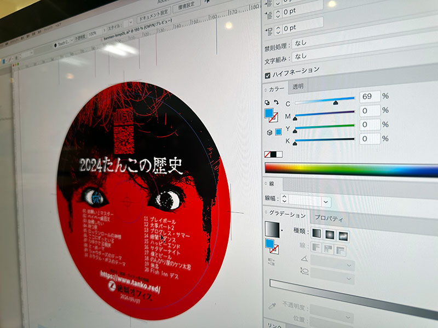Toggle the ハイフネーション checkbox
This screenshot has height=328, width=438.
pyautogui.click(x=267, y=75)
